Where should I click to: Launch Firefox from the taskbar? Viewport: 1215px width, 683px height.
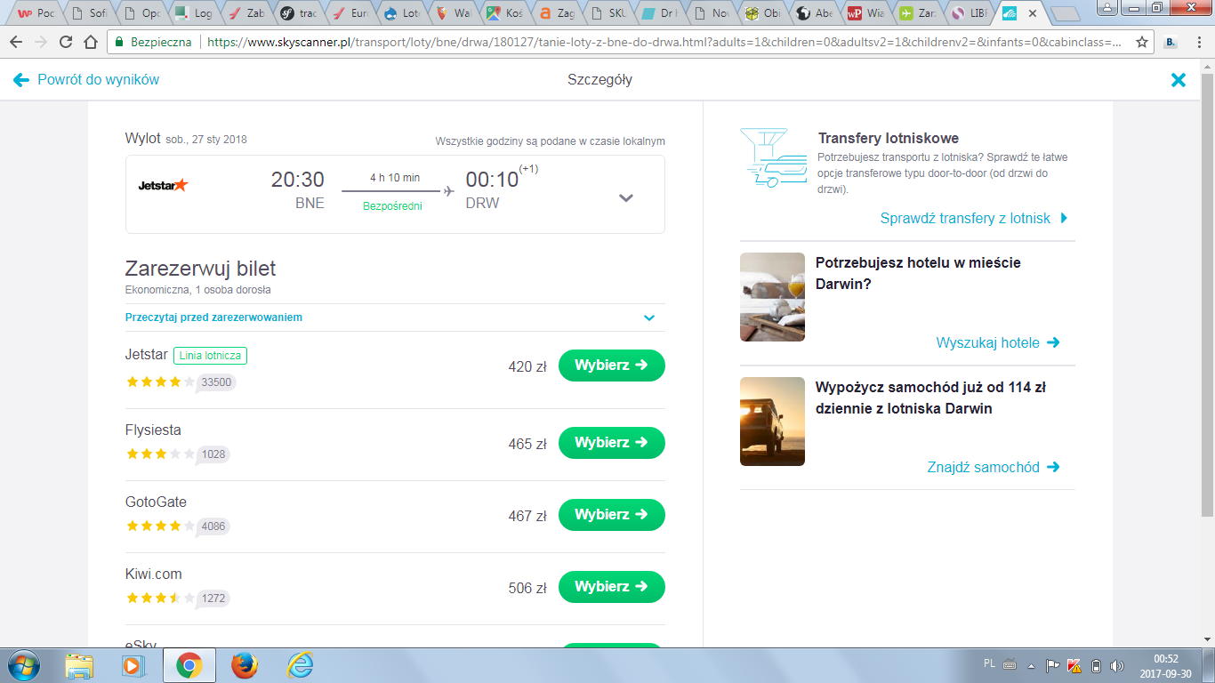pos(244,665)
